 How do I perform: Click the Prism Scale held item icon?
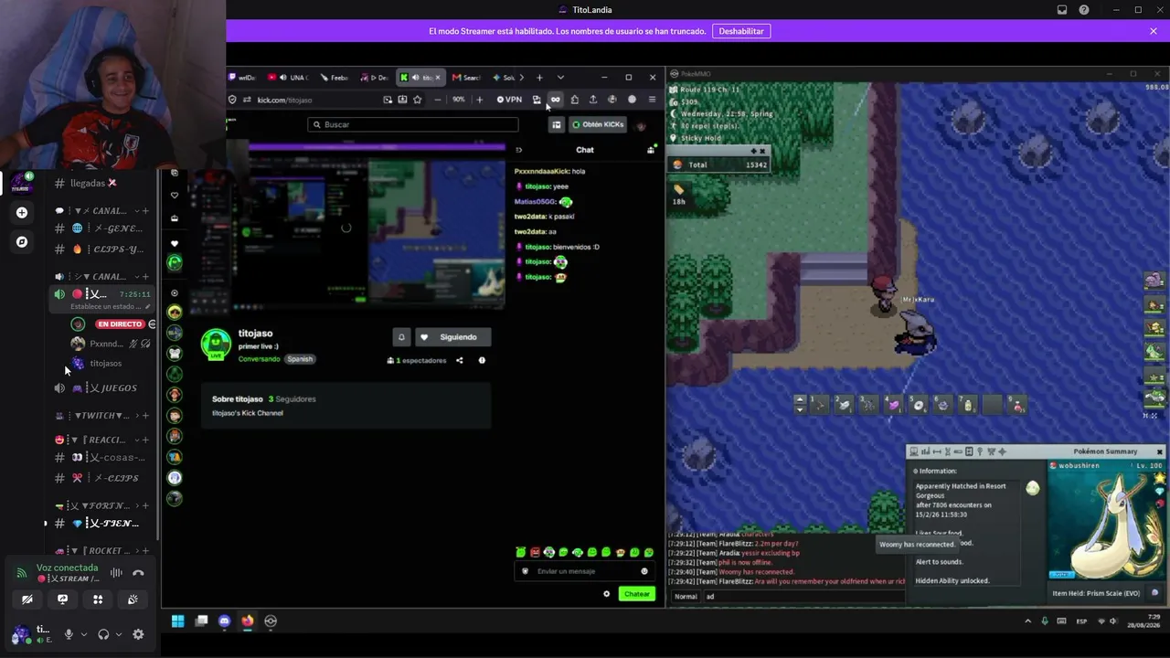(x=1155, y=592)
